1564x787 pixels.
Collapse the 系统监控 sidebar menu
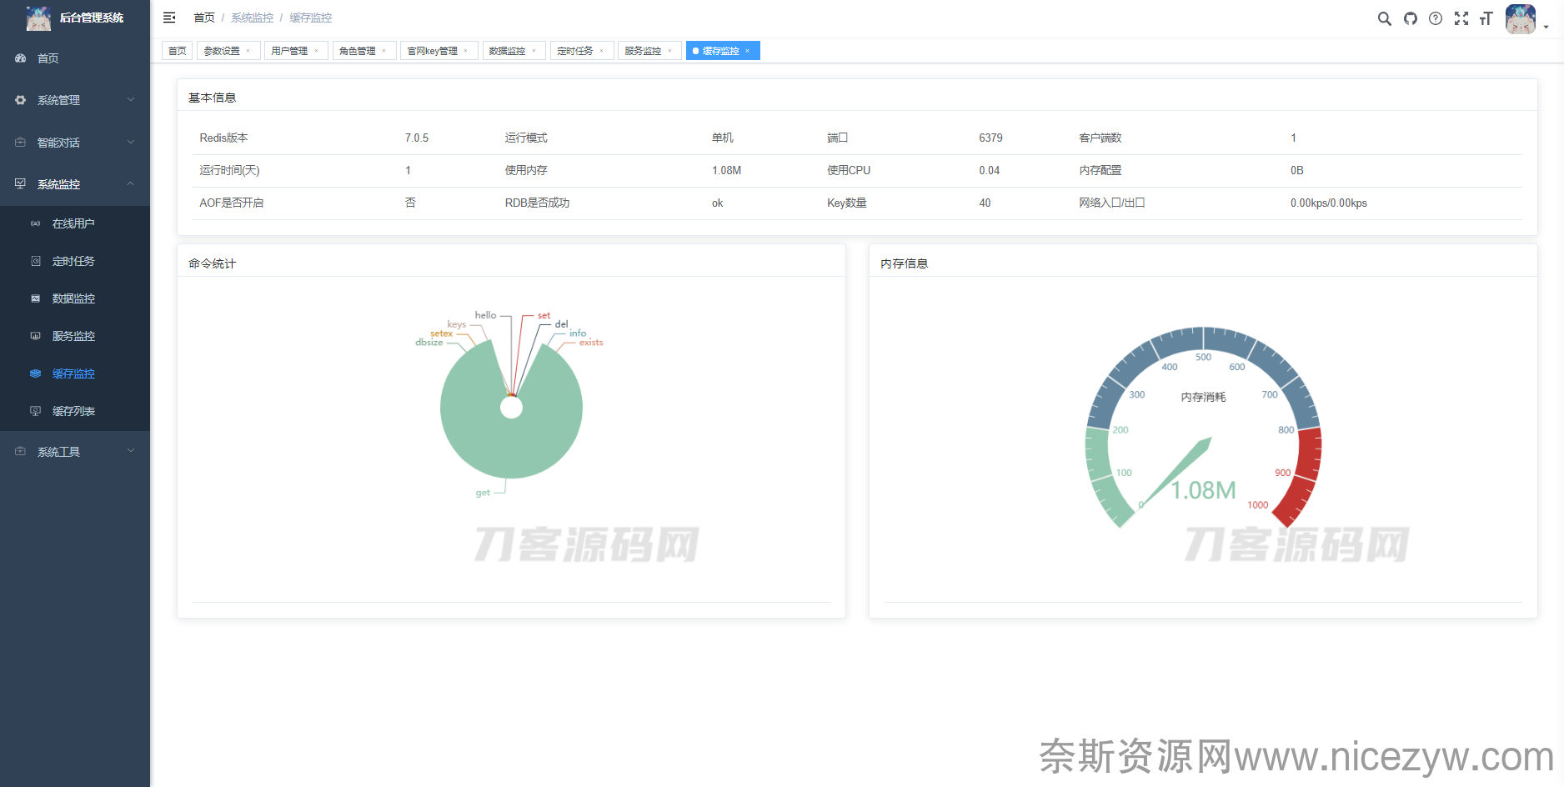pyautogui.click(x=74, y=184)
